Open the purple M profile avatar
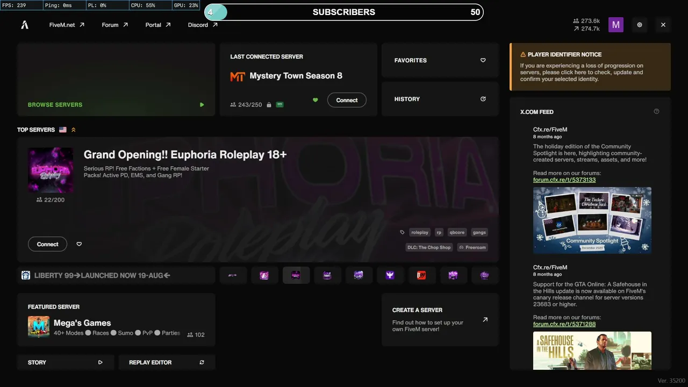 pos(616,25)
